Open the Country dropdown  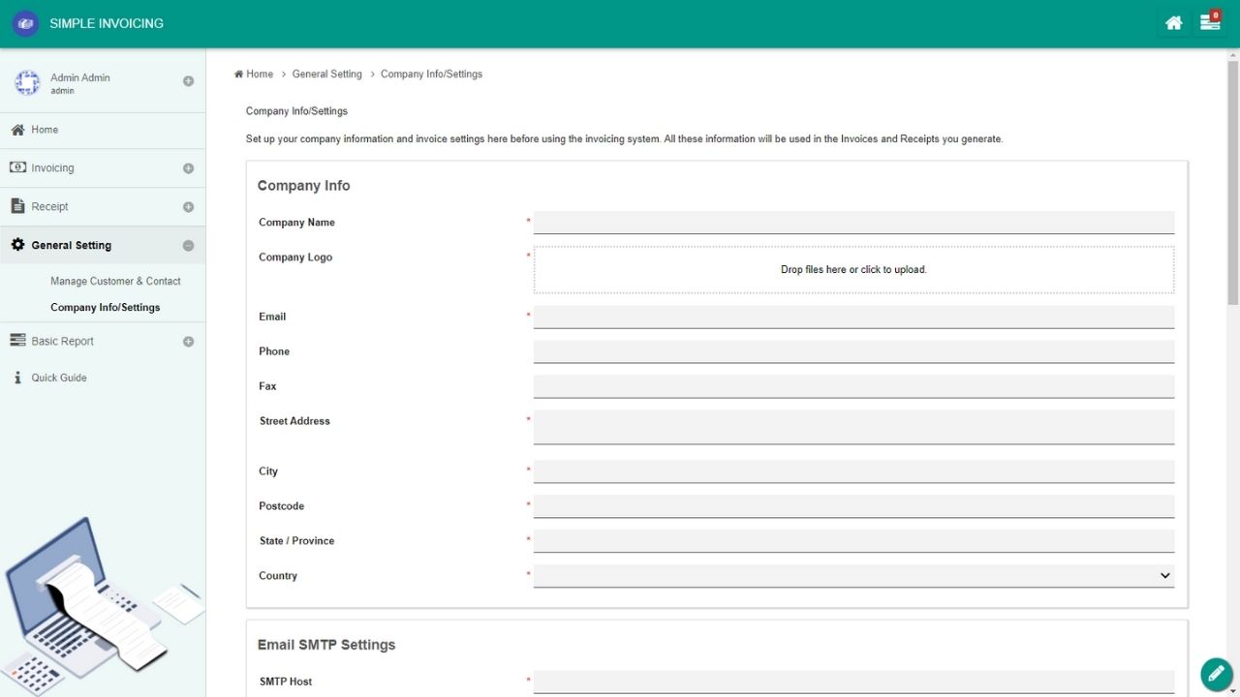pos(852,576)
